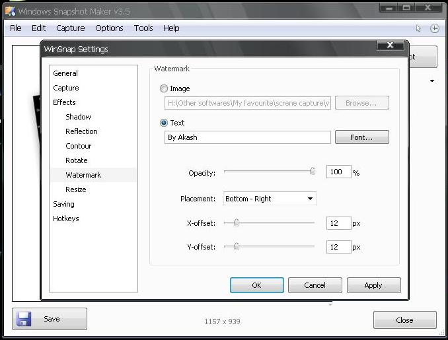The image size is (448, 340).
Task: Click the Windows Snapshot Maker app icon
Action: pos(10,11)
